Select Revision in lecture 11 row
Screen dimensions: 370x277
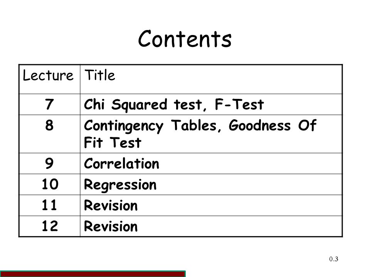coord(111,205)
